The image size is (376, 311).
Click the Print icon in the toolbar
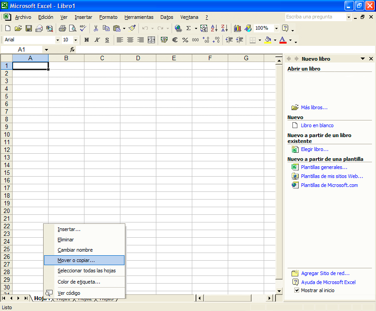click(x=62, y=28)
